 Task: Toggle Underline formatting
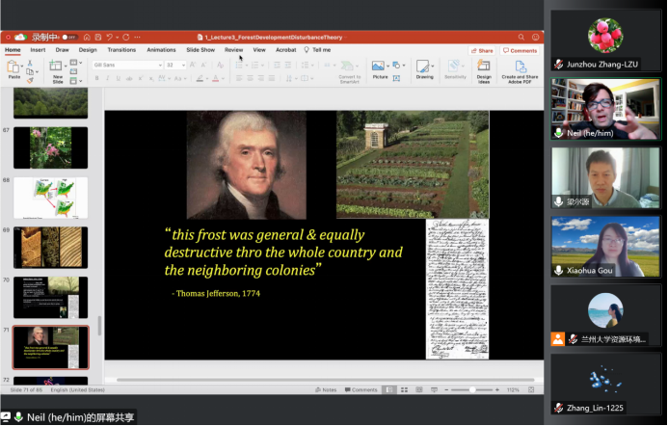click(118, 78)
